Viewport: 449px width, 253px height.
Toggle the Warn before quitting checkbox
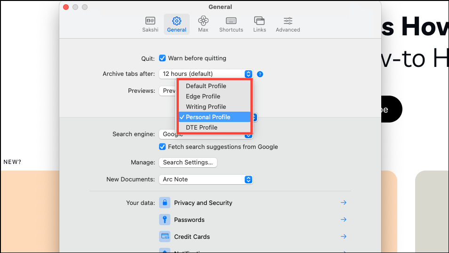click(162, 58)
